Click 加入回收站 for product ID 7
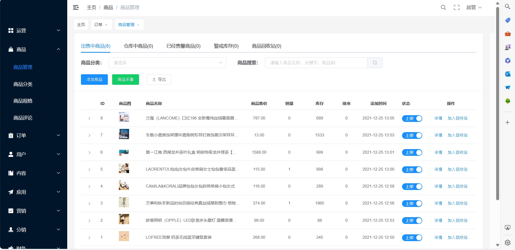The height and width of the screenshot is (250, 515). [x=457, y=135]
